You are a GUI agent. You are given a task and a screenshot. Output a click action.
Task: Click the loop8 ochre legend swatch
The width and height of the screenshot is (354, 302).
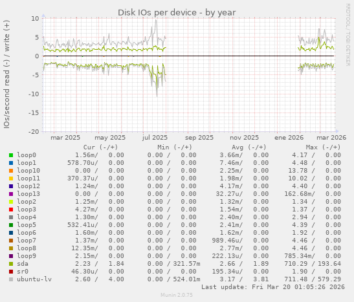(11, 248)
